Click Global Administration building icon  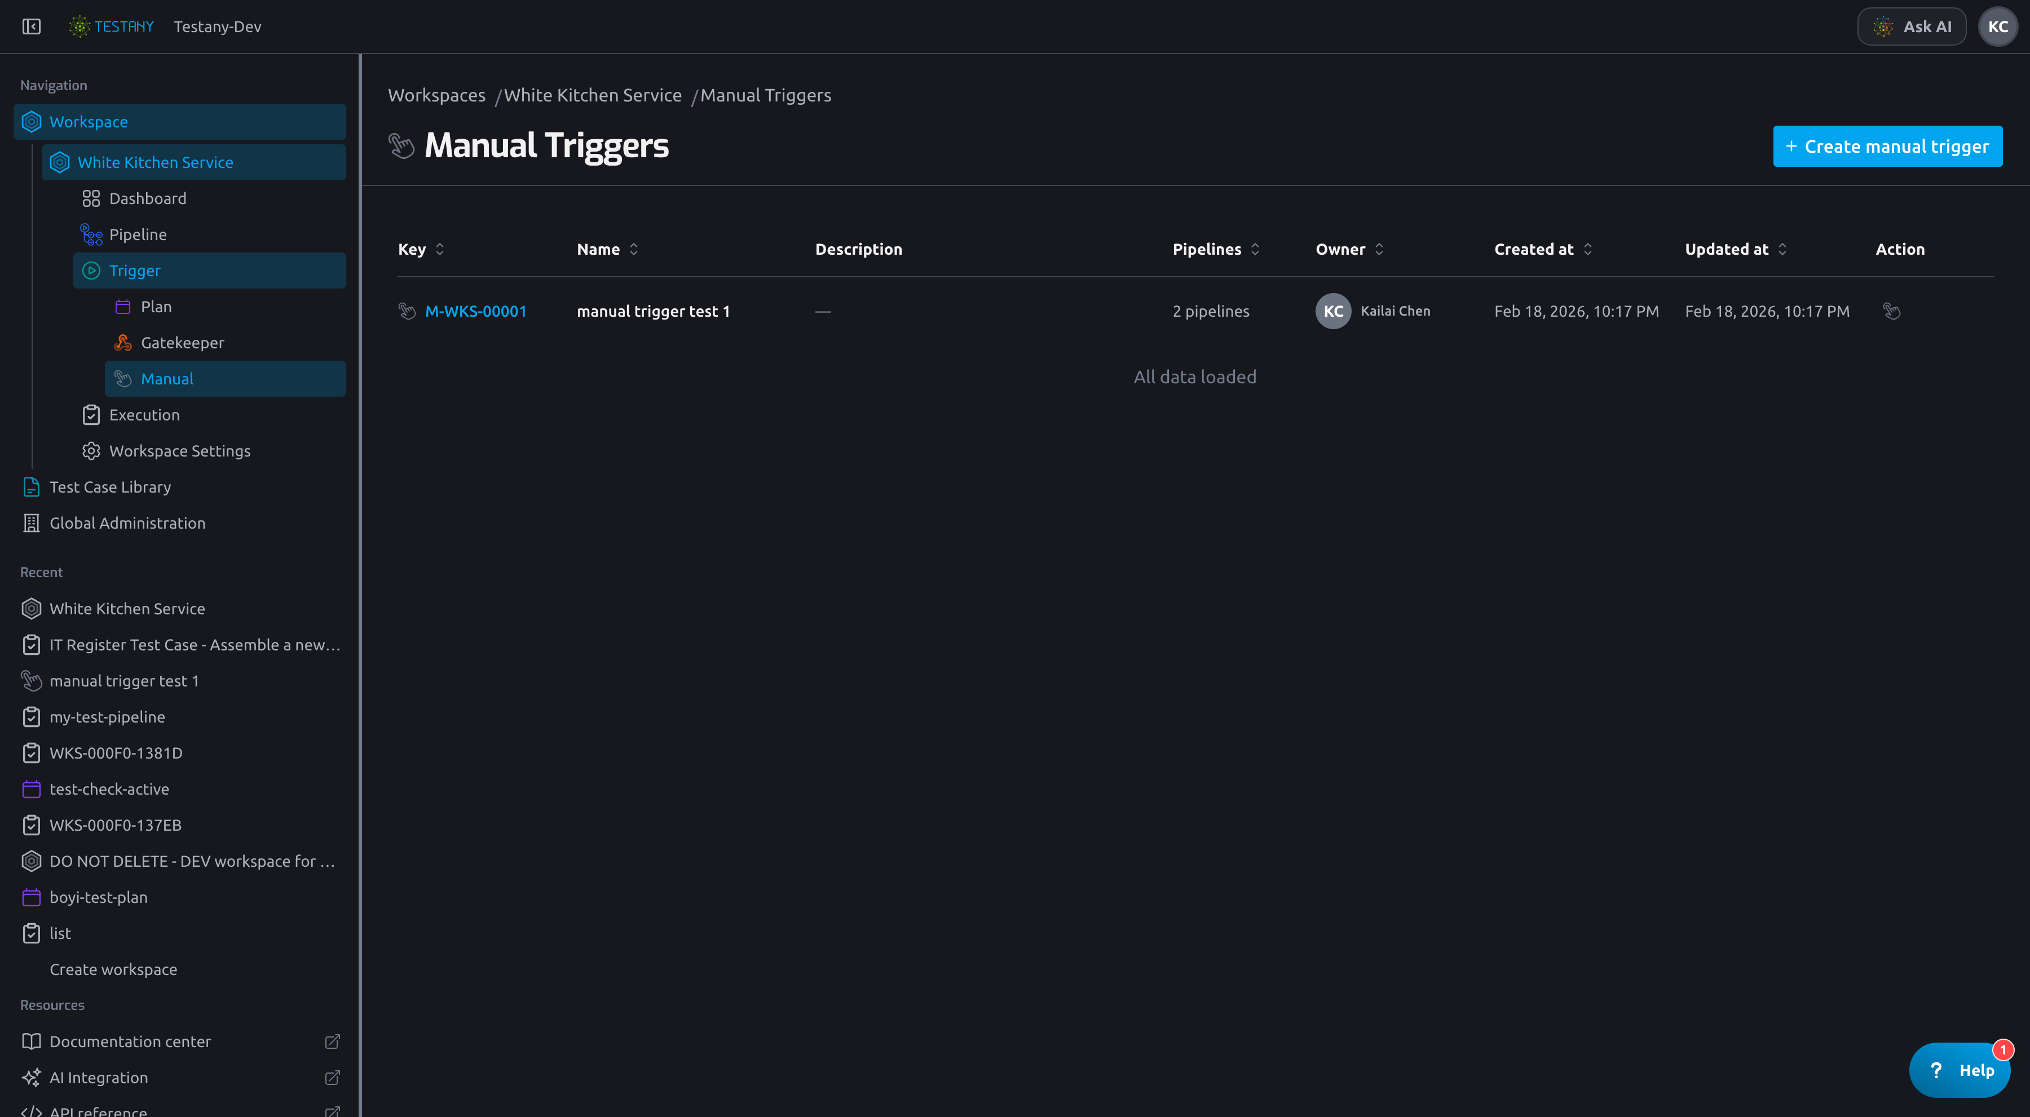pos(32,523)
